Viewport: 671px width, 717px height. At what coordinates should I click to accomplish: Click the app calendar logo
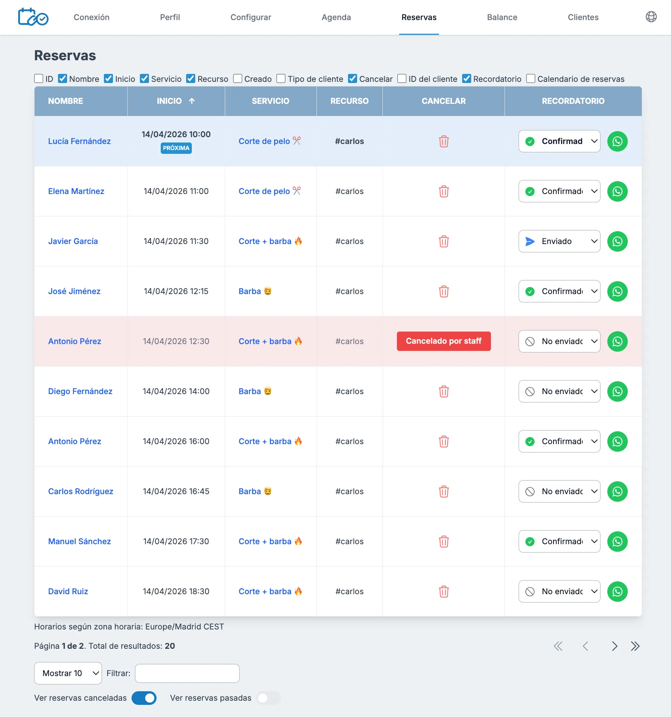click(x=33, y=17)
